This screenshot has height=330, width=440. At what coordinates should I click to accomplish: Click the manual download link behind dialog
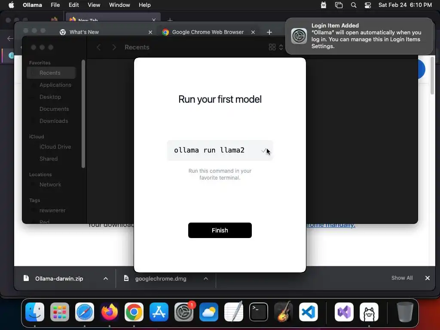click(x=330, y=225)
